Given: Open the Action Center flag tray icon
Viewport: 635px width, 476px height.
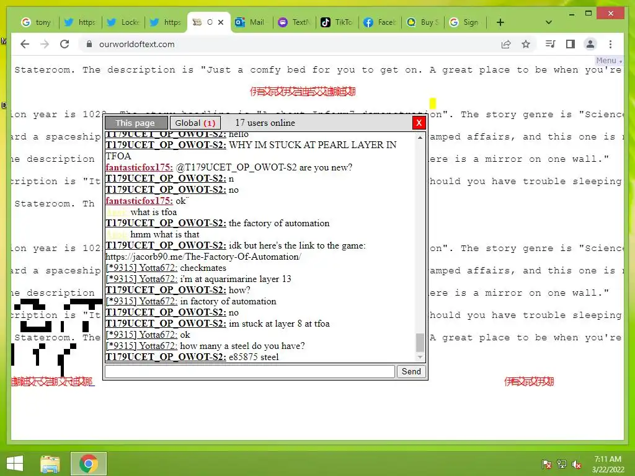Looking at the screenshot, I should pyautogui.click(x=547, y=464).
